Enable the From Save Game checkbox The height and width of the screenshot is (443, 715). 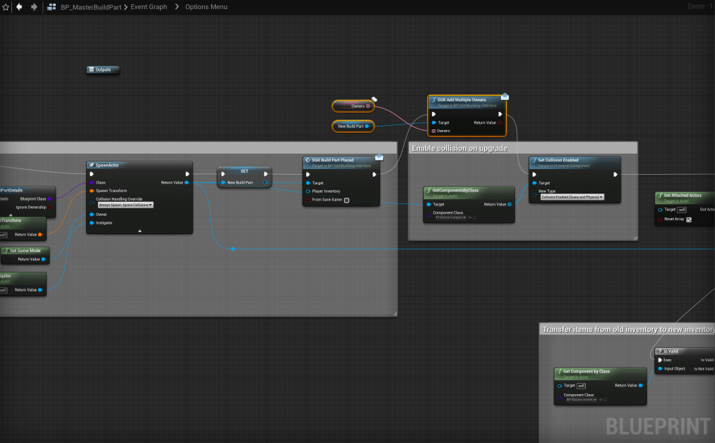(347, 200)
